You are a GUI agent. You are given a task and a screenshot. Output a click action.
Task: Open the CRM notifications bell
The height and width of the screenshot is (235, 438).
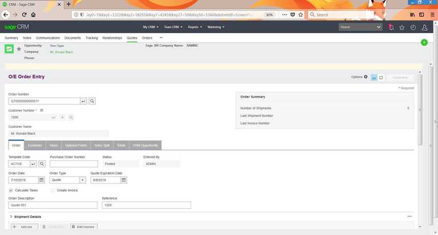click(x=391, y=27)
